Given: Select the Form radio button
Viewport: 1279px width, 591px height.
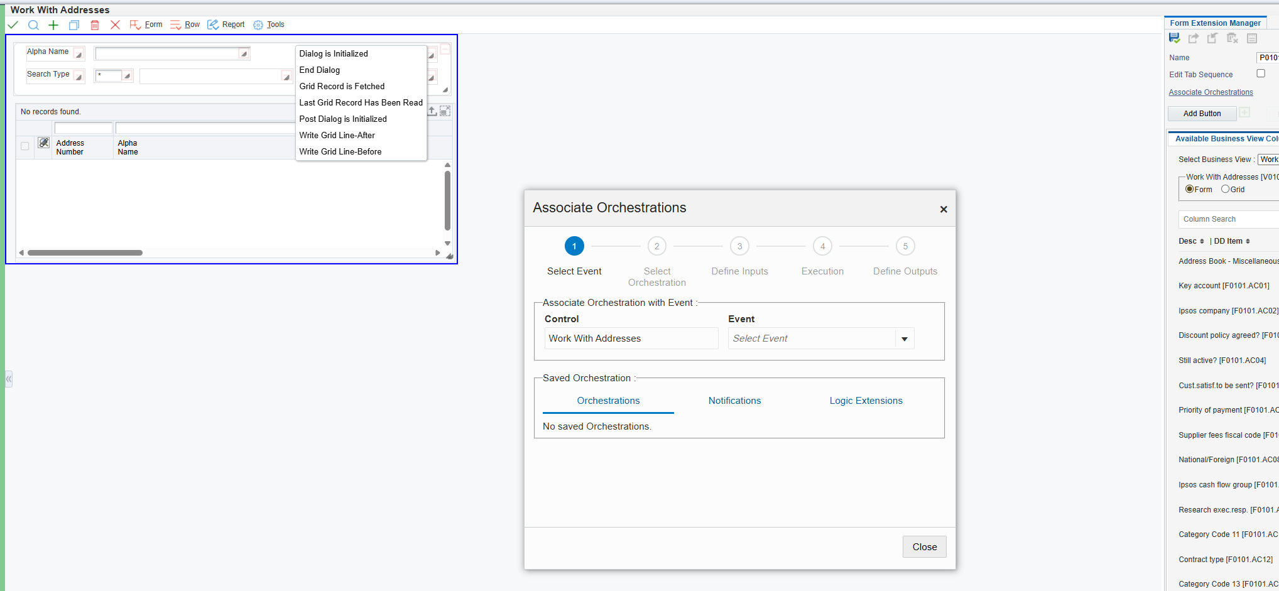Looking at the screenshot, I should 1189,189.
